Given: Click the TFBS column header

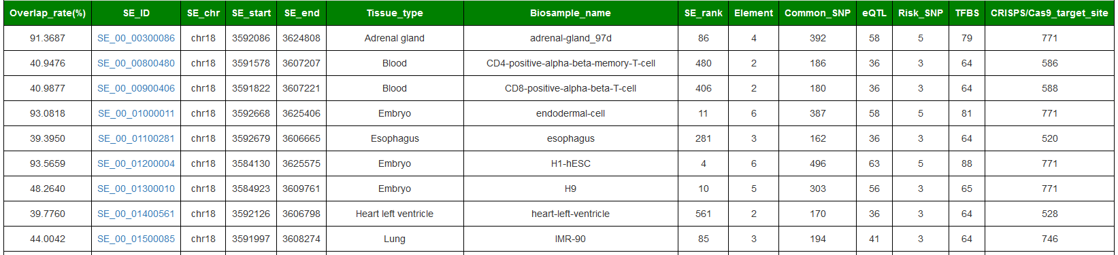Looking at the screenshot, I should 967,13.
